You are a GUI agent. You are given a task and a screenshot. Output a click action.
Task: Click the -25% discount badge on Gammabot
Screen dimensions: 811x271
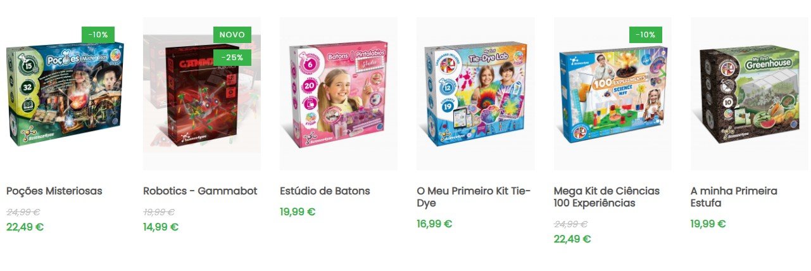pos(232,58)
